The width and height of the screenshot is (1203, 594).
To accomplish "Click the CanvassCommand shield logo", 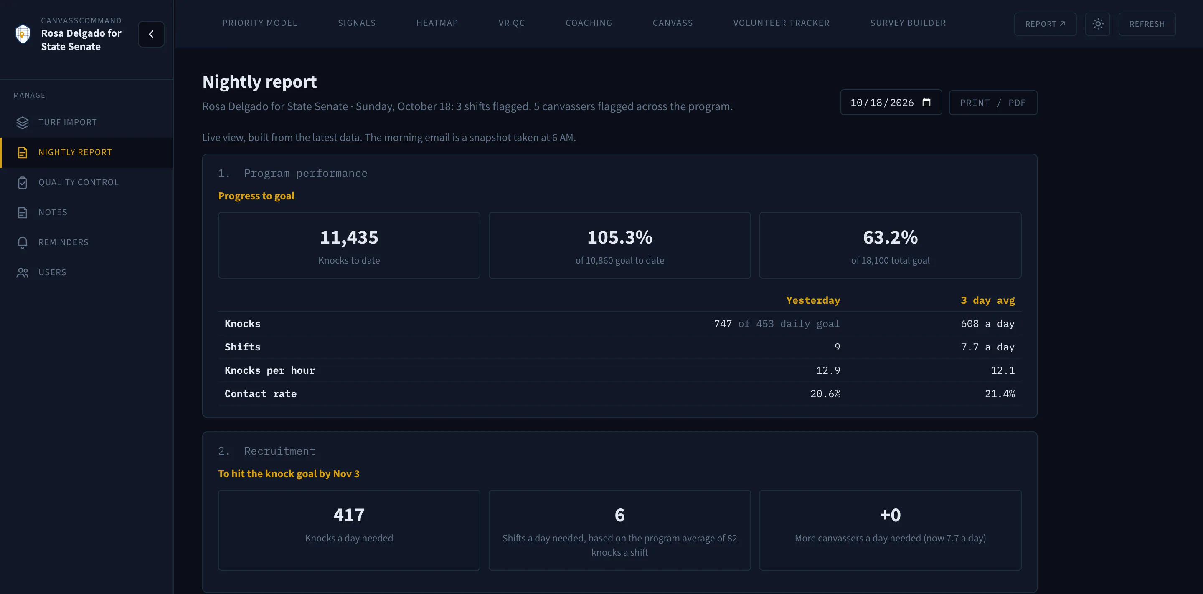I will click(x=23, y=33).
